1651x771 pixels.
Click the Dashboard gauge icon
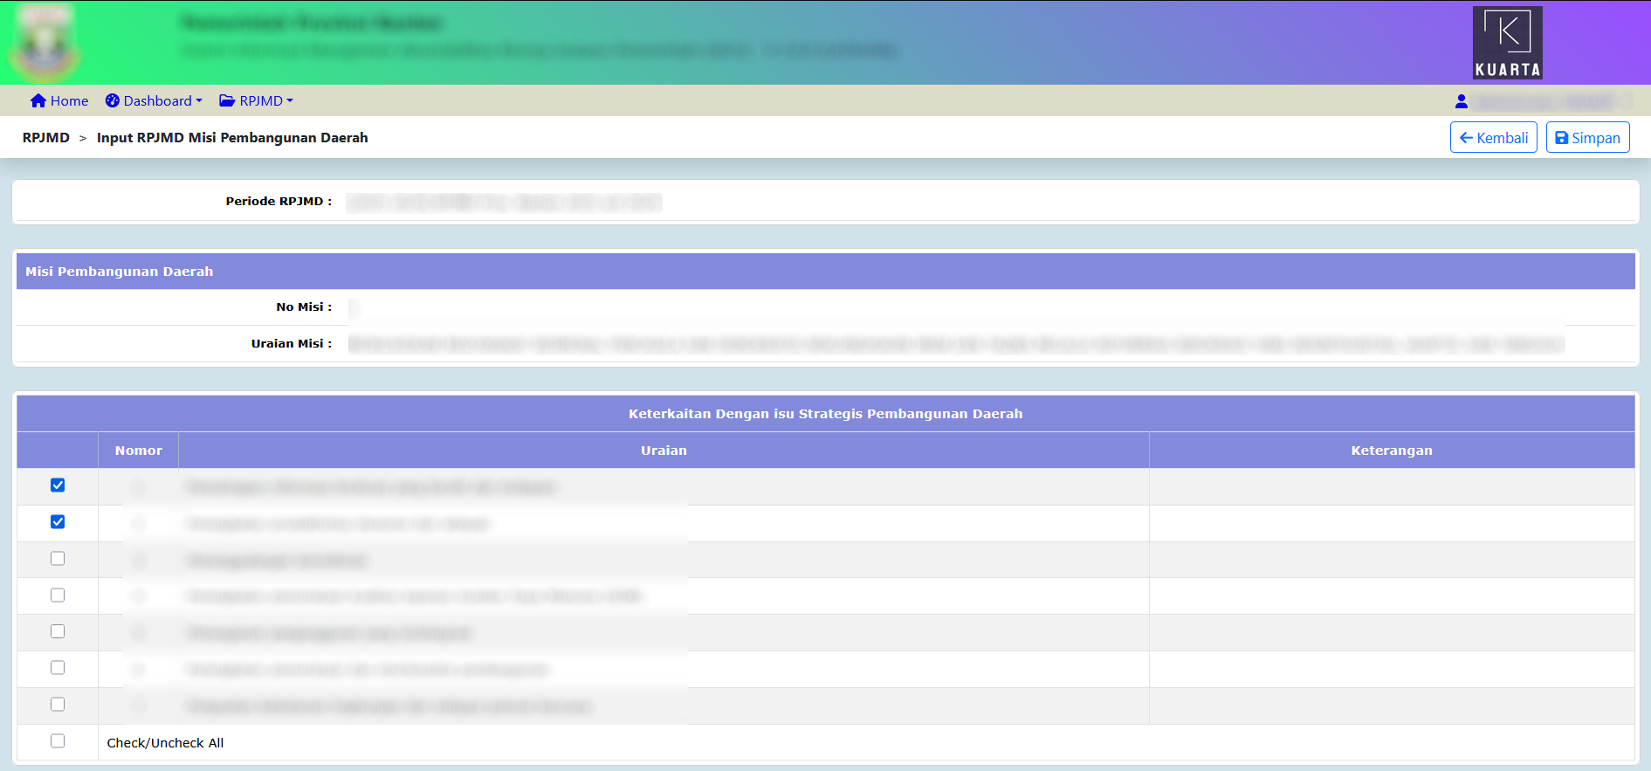[x=113, y=100]
